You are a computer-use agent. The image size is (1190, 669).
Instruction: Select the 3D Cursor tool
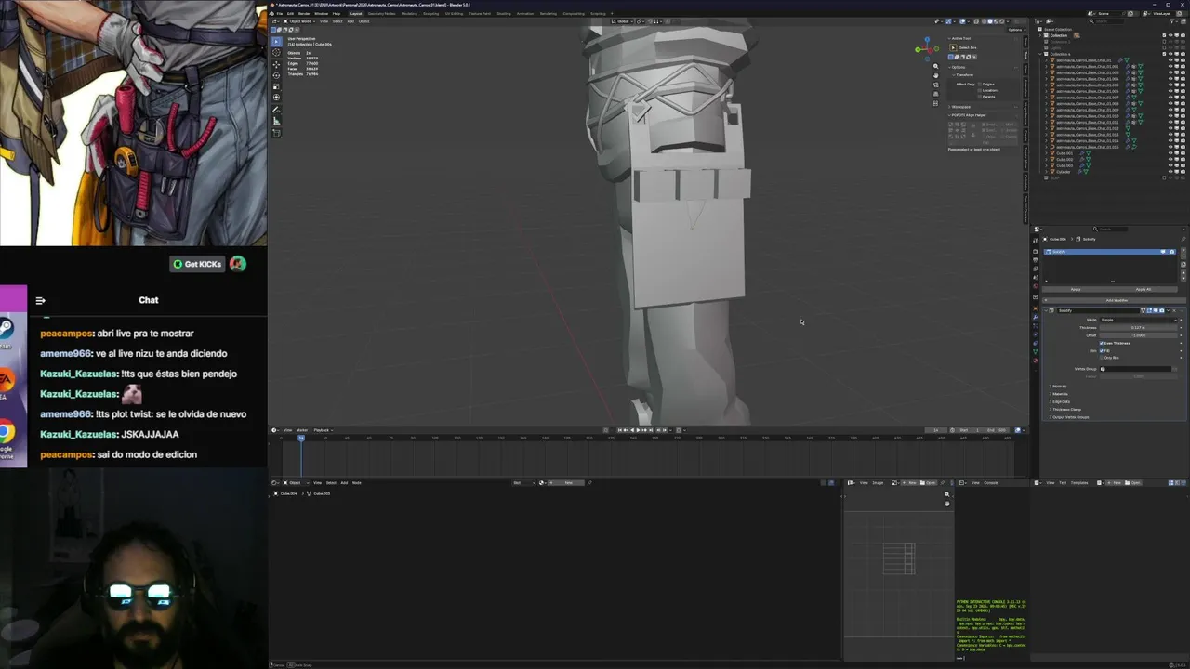[276, 52]
